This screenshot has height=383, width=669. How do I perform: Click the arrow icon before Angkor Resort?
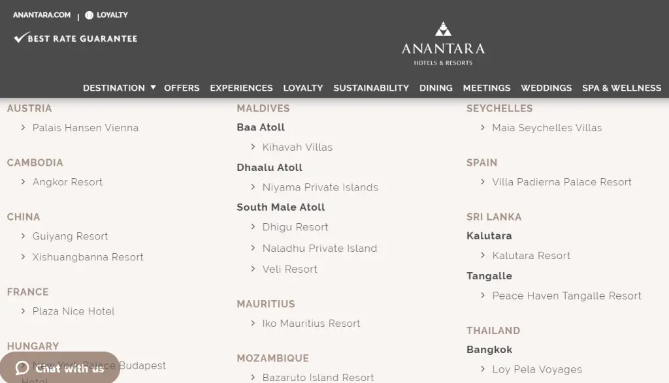[x=24, y=182]
